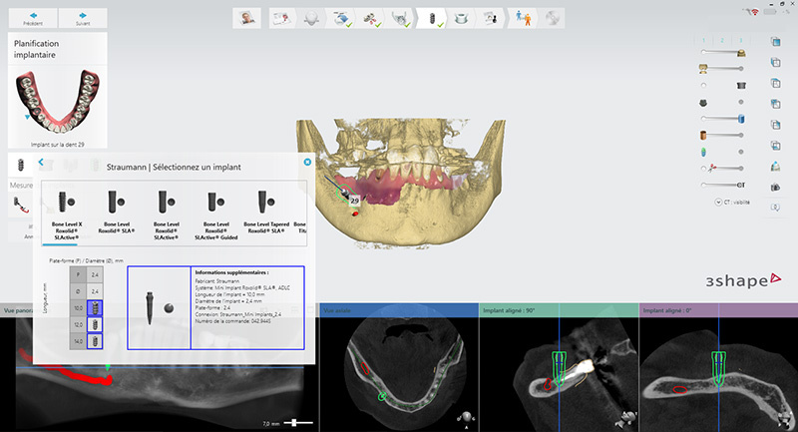The width and height of the screenshot is (798, 432).
Task: Open the surgical guide design step icon
Action: click(x=461, y=18)
